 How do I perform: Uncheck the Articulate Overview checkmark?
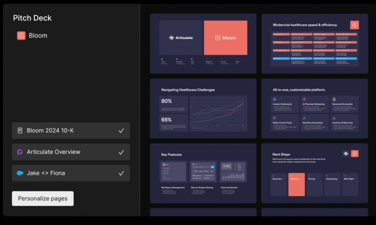[x=121, y=152]
